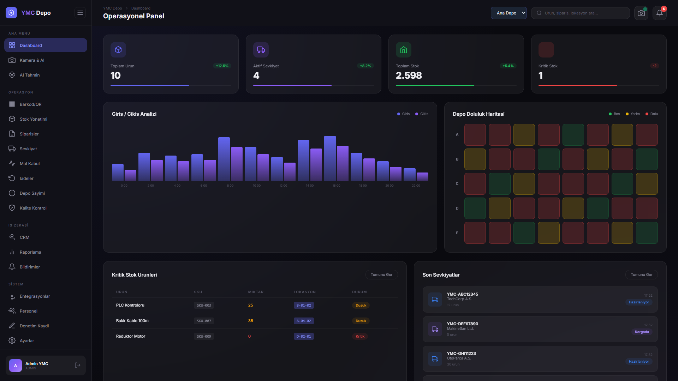The image size is (678, 381).
Task: Open notifications bell in header
Action: pos(660,13)
